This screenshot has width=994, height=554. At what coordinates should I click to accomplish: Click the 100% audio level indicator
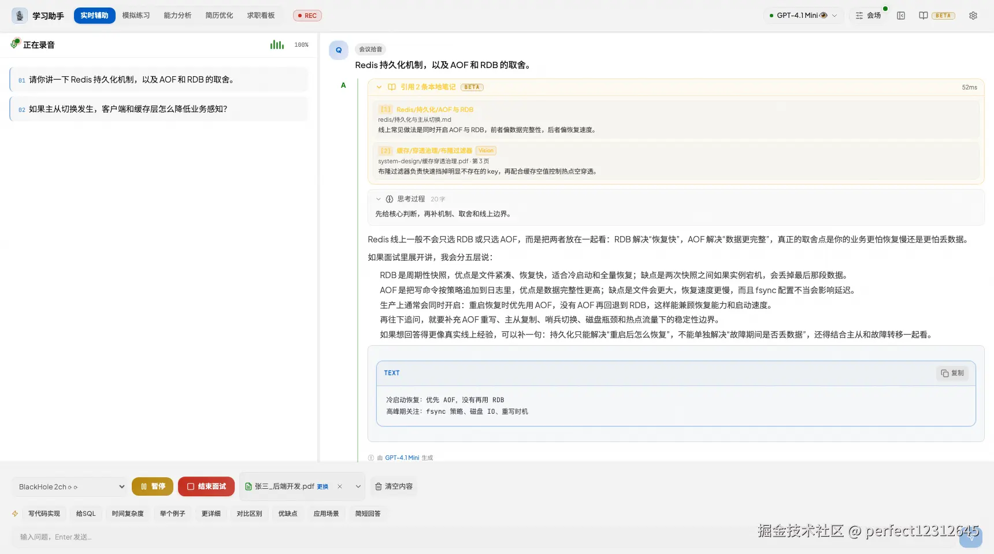pos(301,45)
